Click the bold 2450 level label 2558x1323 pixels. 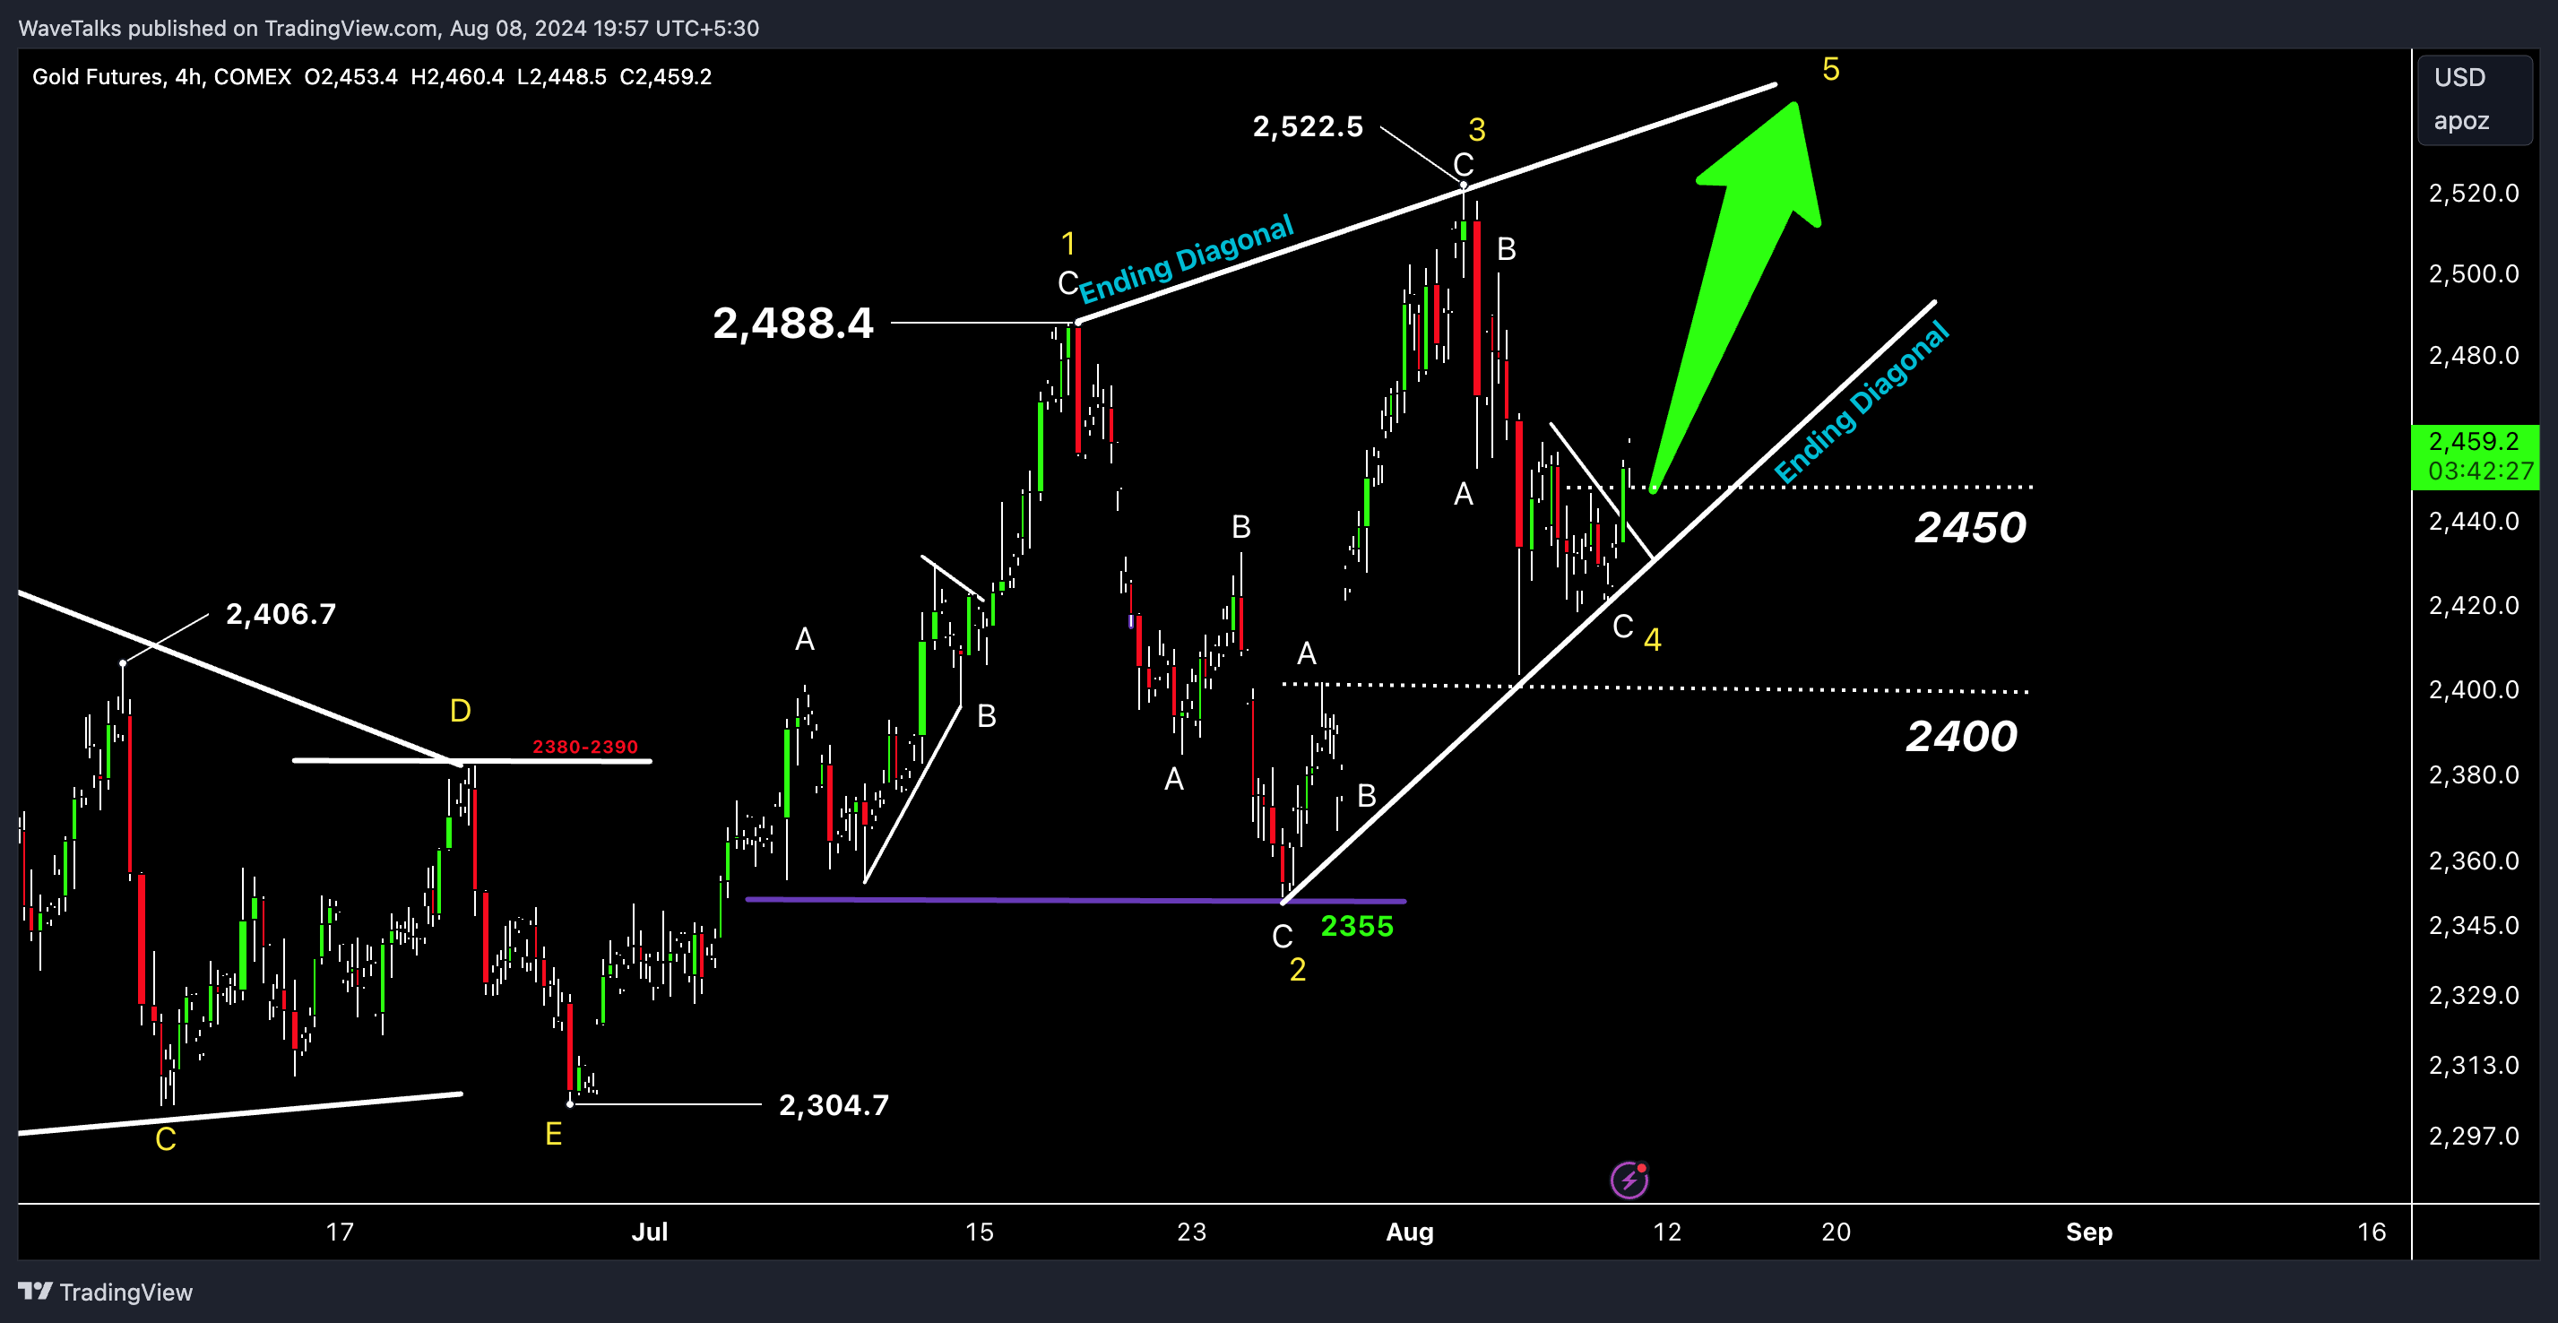pos(1970,526)
